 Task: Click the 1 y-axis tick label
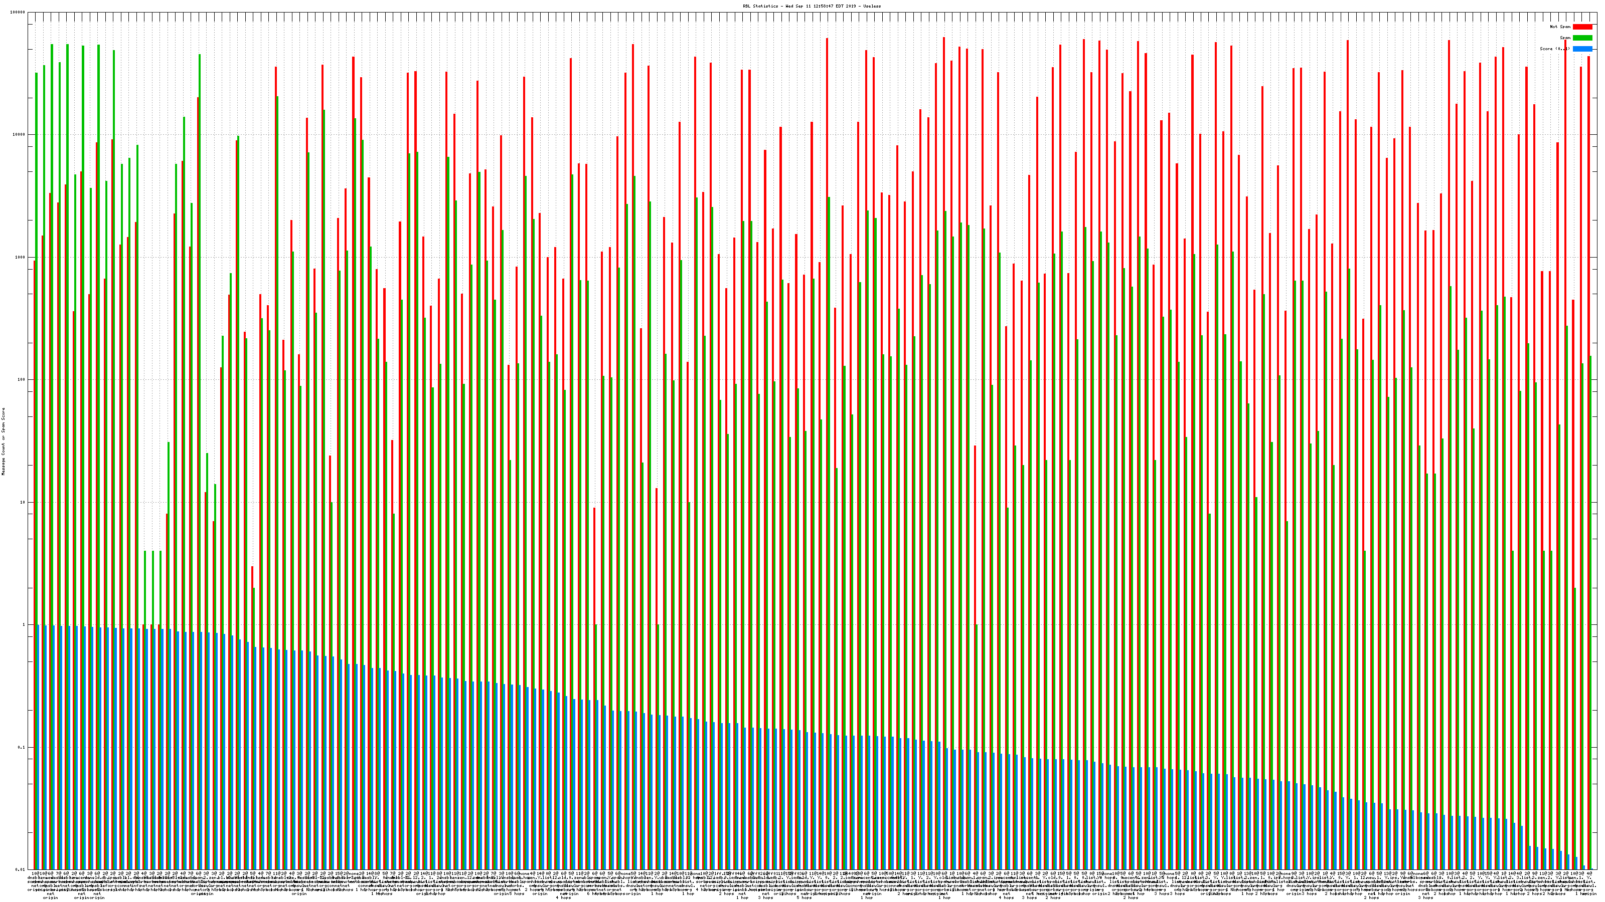[x=24, y=624]
